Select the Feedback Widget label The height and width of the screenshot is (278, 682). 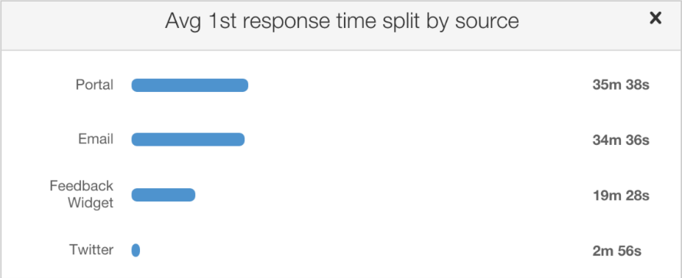[81, 194]
